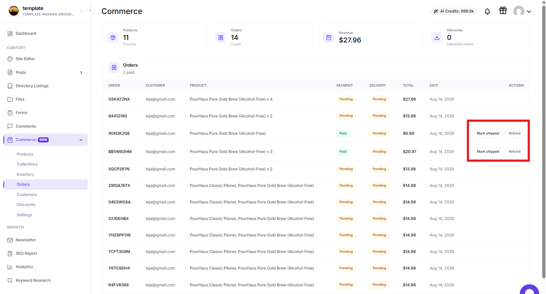The width and height of the screenshot is (546, 294).
Task: Click the page vertical scrollbar
Action: [x=544, y=141]
